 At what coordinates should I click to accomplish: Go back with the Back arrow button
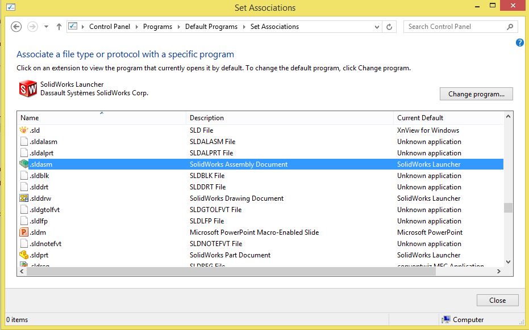[x=16, y=27]
